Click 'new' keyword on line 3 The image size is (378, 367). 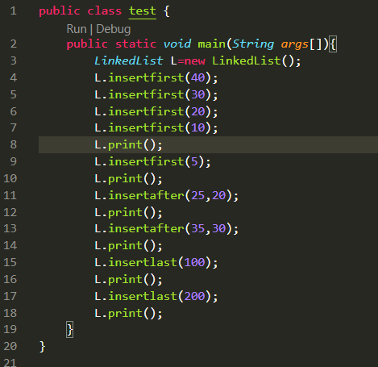point(195,60)
